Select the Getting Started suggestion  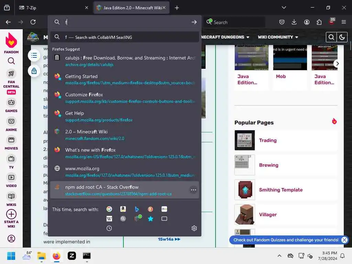tap(124, 79)
